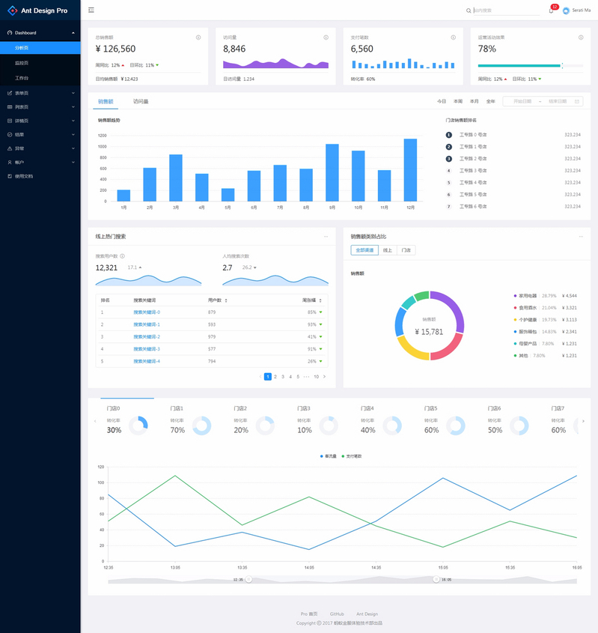Click the Serati Ma user avatar
Viewport: 598px width, 633px height.
566,10
